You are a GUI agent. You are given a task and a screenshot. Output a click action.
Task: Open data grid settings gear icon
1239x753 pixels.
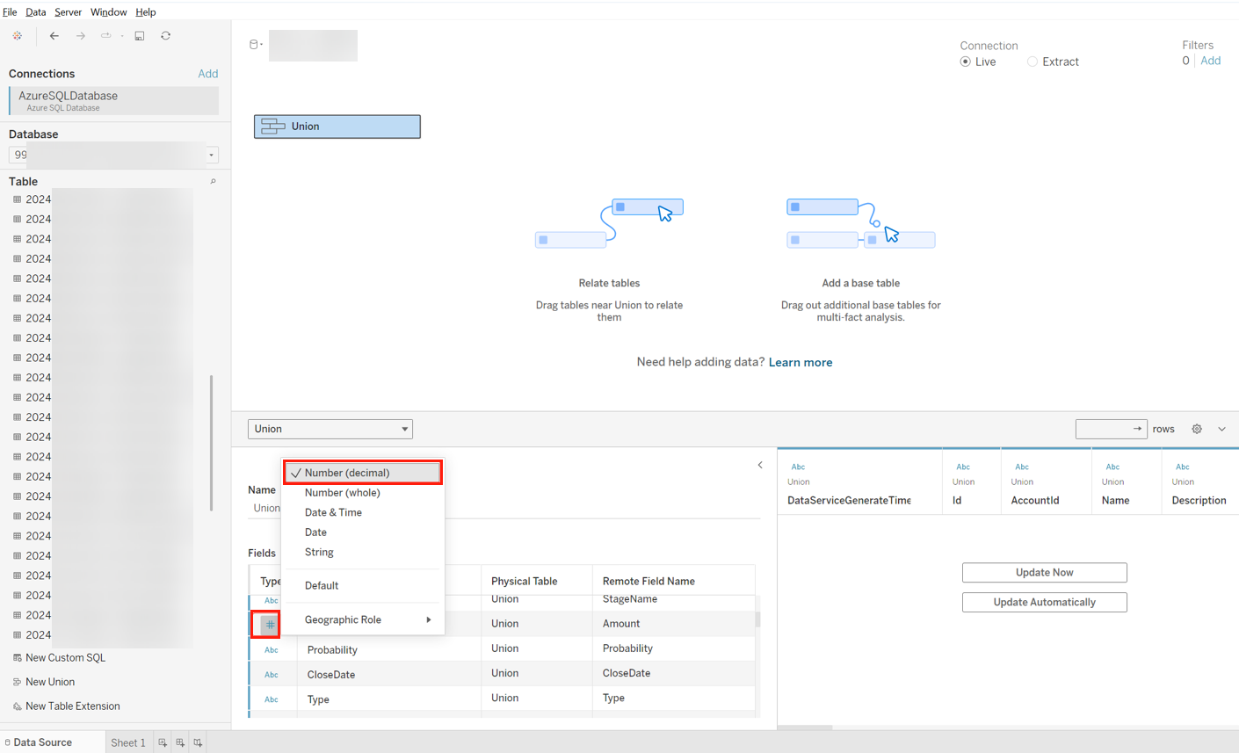coord(1197,429)
